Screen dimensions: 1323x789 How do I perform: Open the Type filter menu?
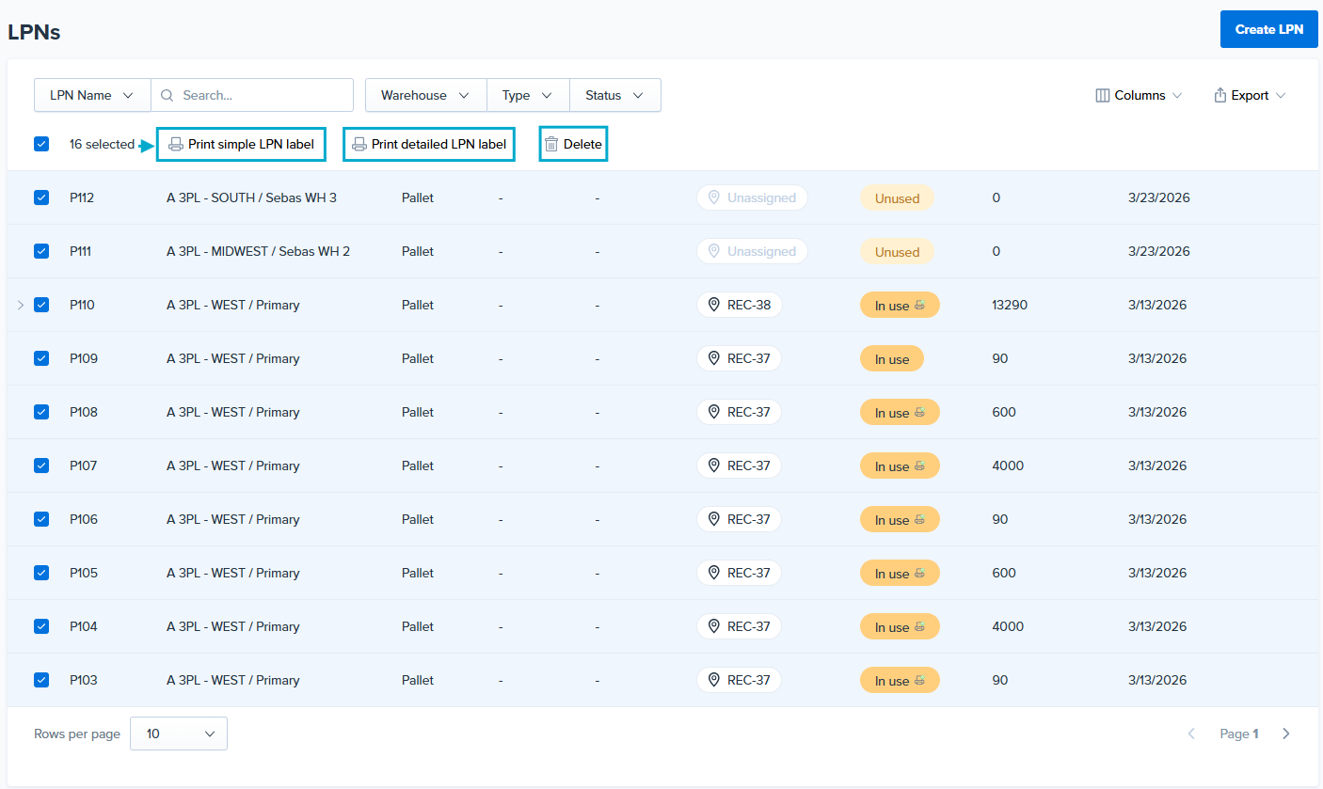[x=527, y=95]
